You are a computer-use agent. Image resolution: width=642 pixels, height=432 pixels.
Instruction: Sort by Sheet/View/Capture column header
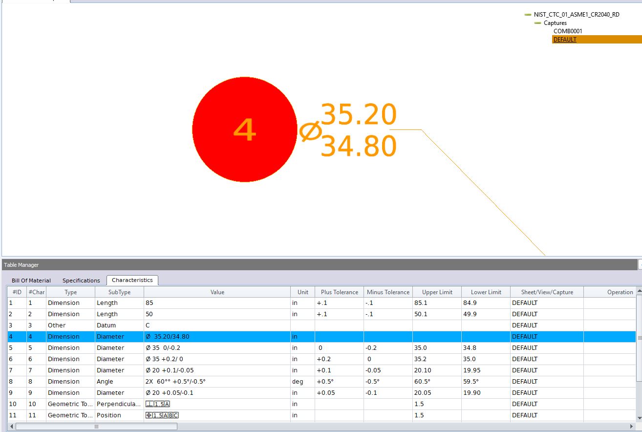point(547,292)
